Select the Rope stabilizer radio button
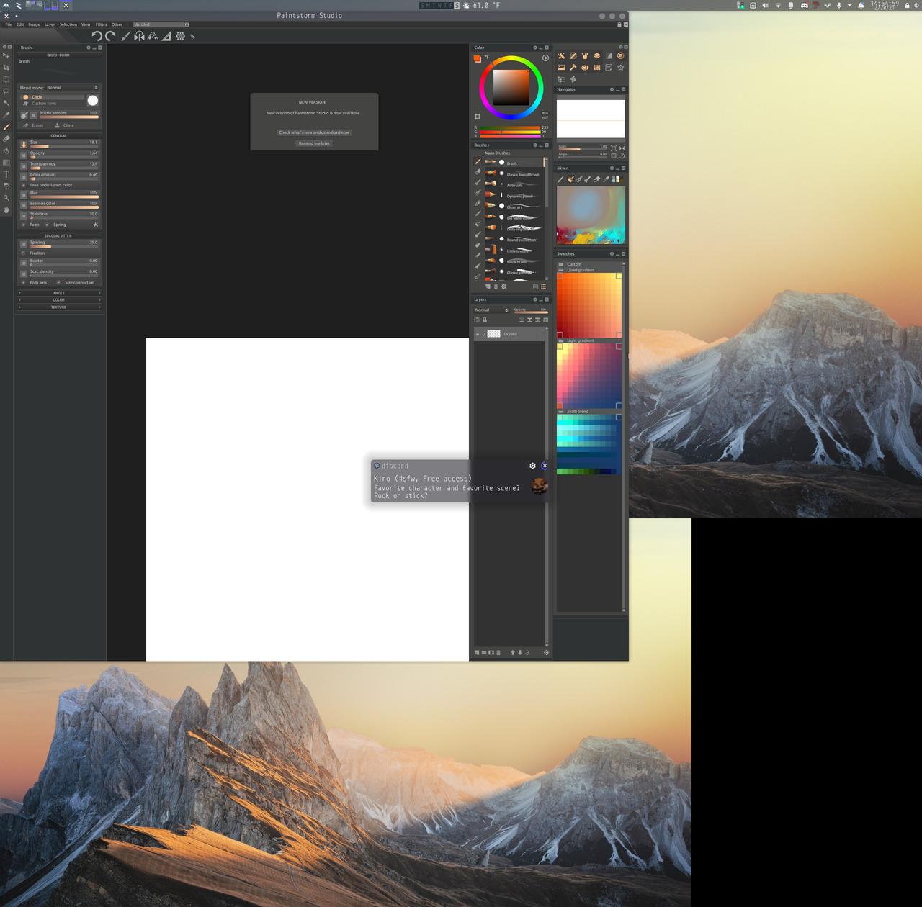 (24, 225)
